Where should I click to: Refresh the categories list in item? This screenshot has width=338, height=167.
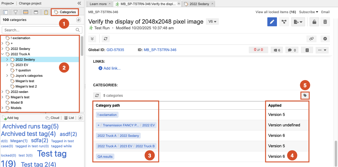(x=97, y=95)
